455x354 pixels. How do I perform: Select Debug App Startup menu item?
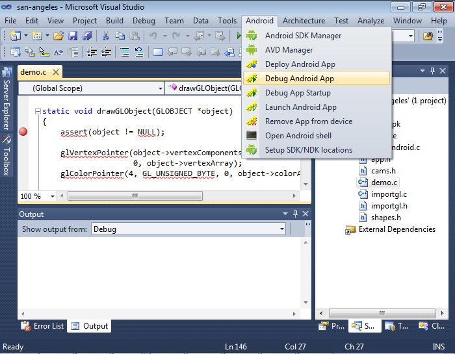coord(317,93)
